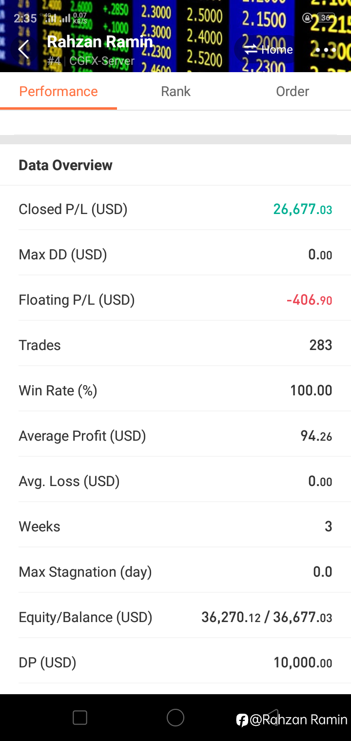This screenshot has width=351, height=741.
Task: Tap the Trades count 283
Action: coord(321,345)
